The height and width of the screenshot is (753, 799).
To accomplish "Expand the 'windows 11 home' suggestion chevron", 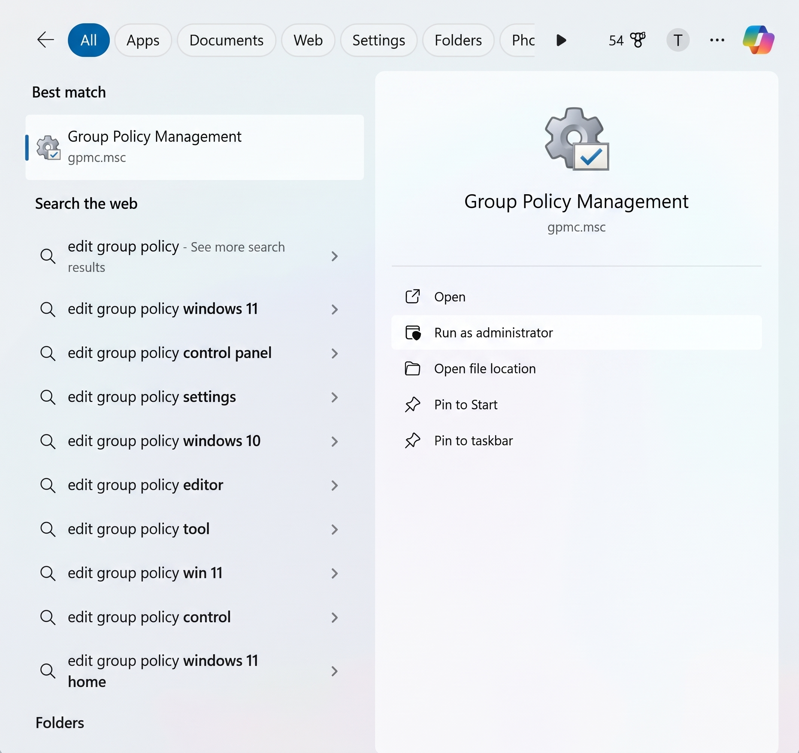I will click(x=335, y=671).
